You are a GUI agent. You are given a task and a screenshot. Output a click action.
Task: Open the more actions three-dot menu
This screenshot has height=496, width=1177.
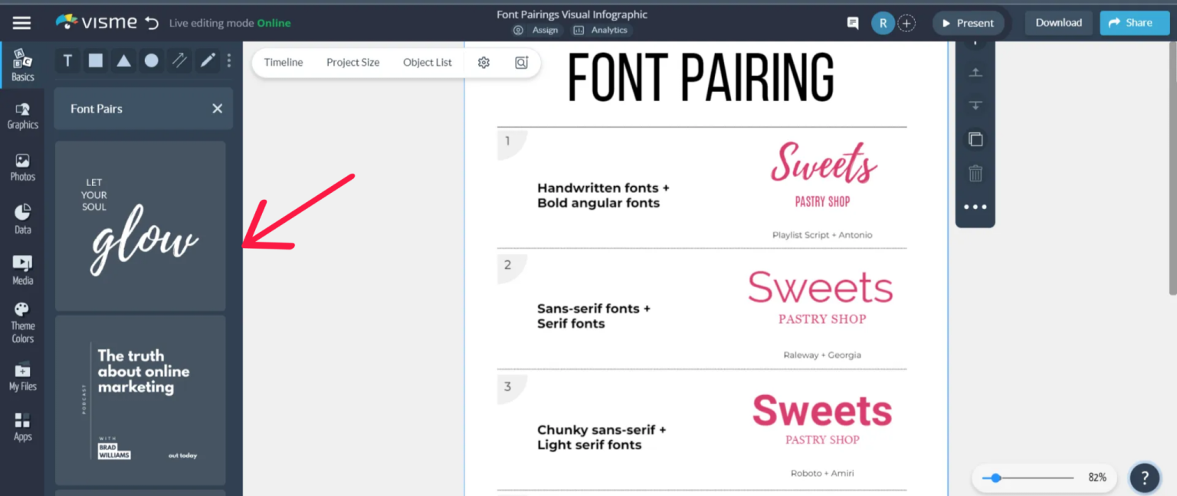(x=975, y=207)
